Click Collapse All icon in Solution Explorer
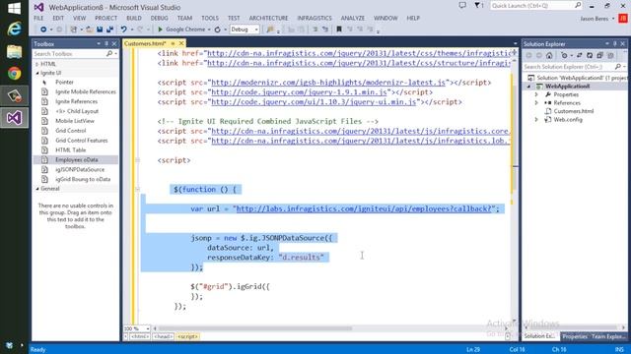Viewport: 631px width, 354px height. 599,55
